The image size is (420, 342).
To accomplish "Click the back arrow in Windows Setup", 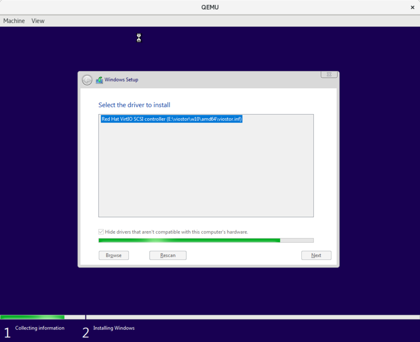I will coord(87,80).
